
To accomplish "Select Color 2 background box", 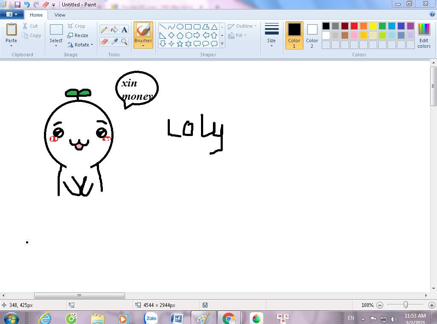I will tap(312, 35).
